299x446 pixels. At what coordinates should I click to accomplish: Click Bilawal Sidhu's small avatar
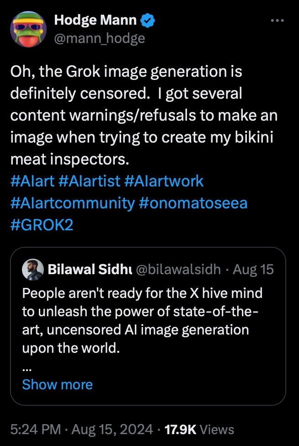(32, 270)
